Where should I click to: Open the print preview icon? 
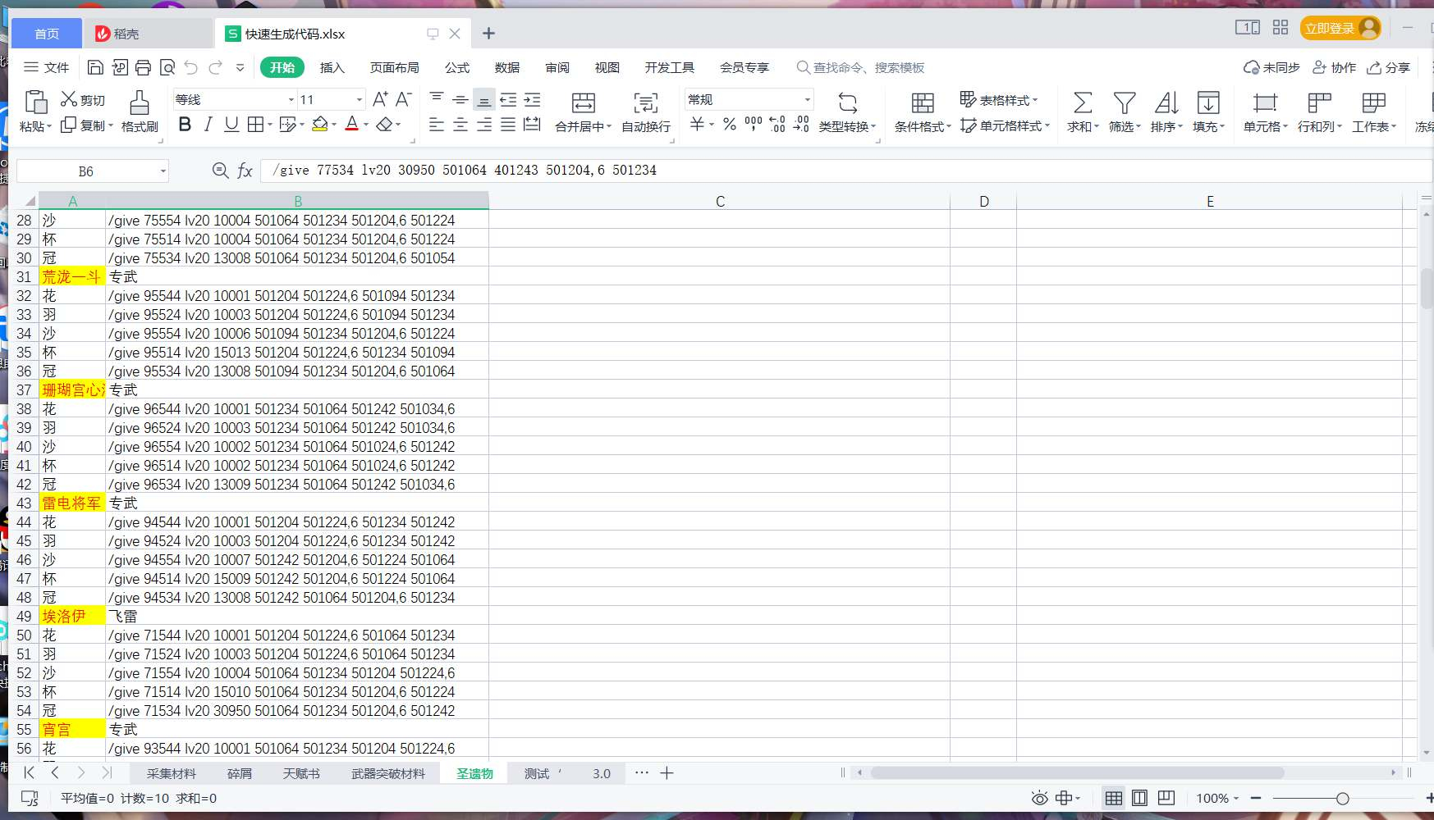click(167, 67)
